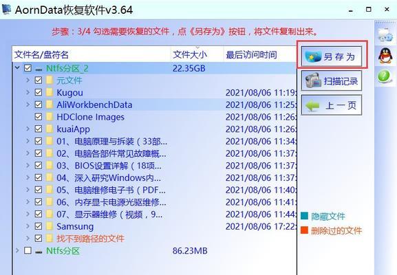
Task: Open the 扫描记录 scan records button
Action: pos(332,81)
